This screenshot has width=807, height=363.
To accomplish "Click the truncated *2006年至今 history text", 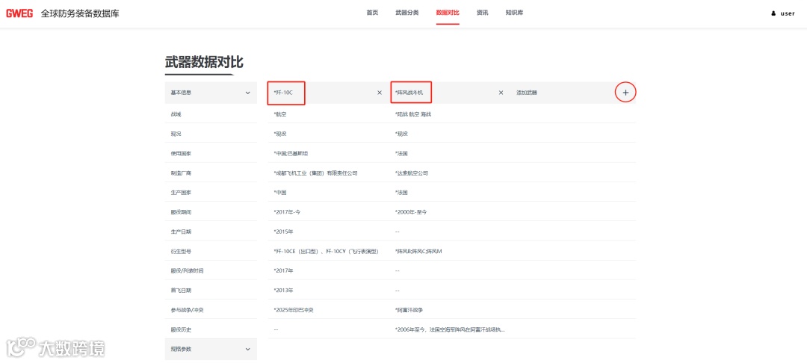I will 450,329.
